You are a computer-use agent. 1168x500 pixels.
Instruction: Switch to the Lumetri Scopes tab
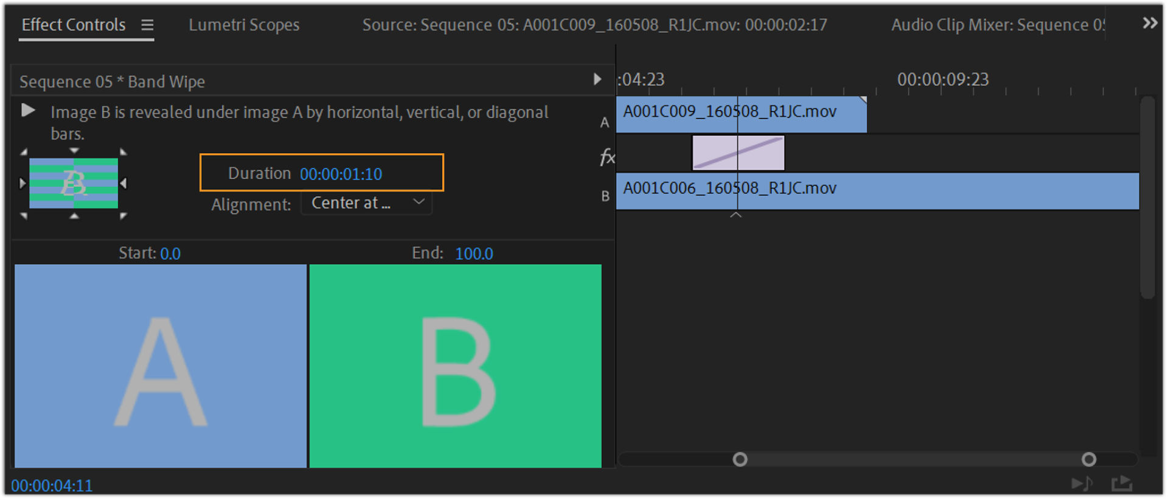coord(244,25)
